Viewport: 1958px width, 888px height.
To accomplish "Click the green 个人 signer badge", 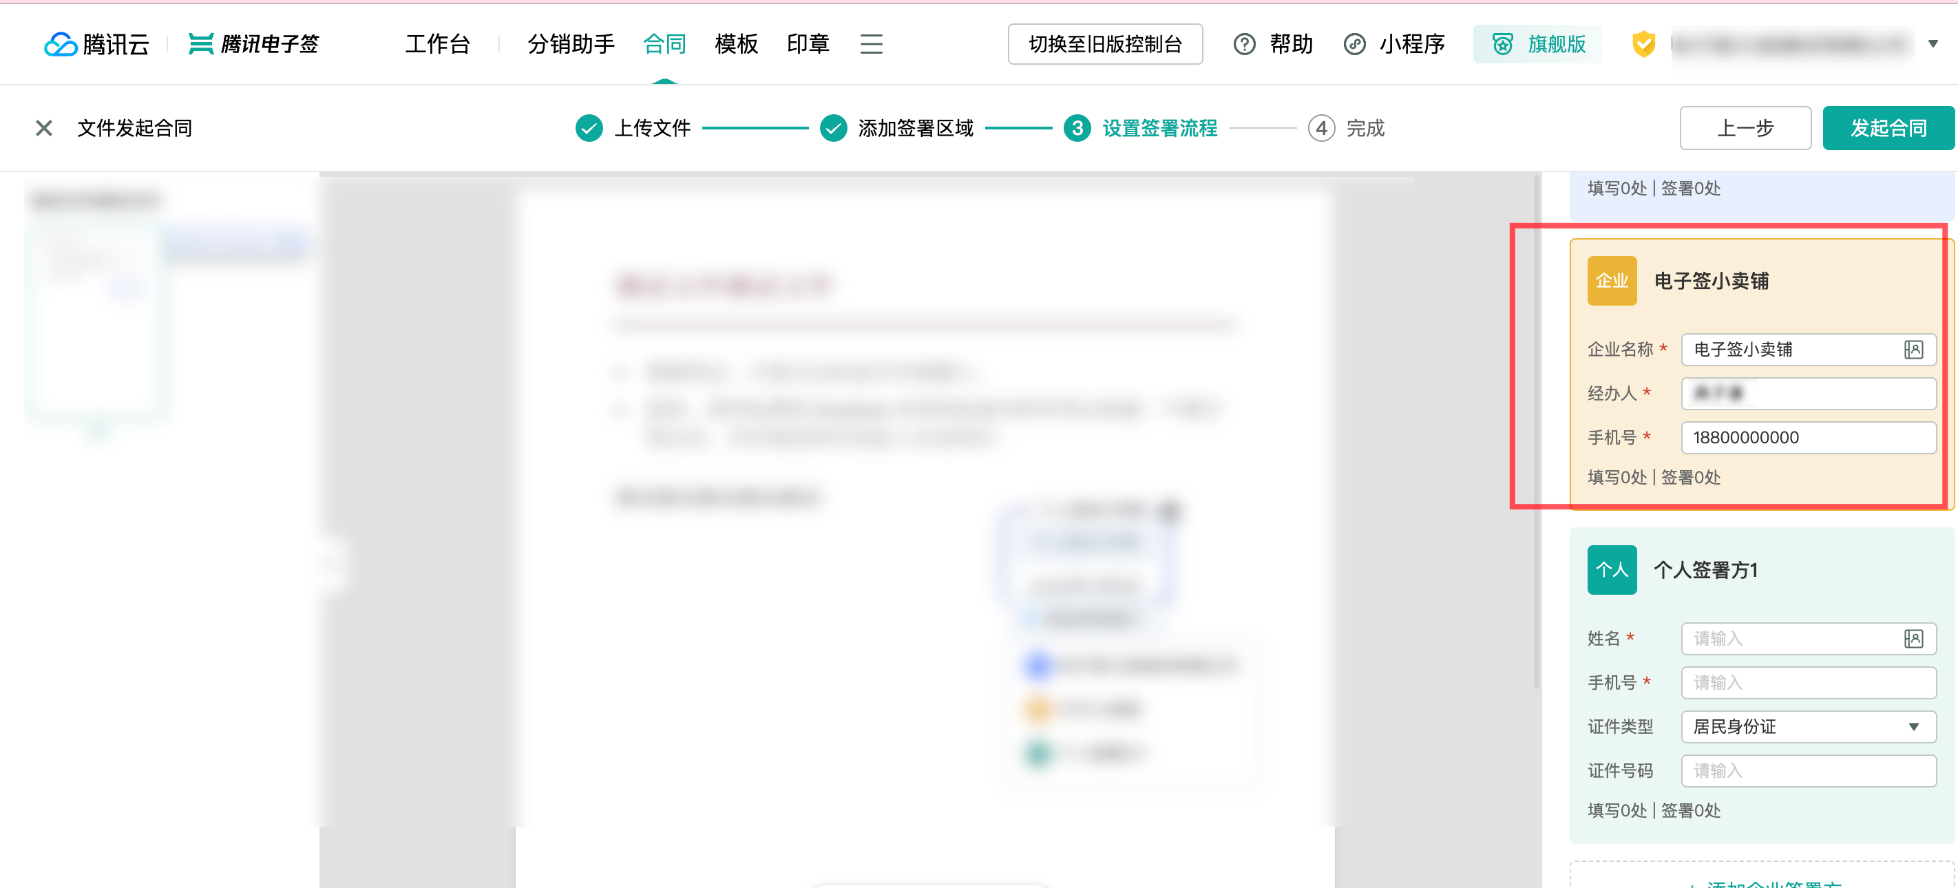I will pyautogui.click(x=1612, y=569).
